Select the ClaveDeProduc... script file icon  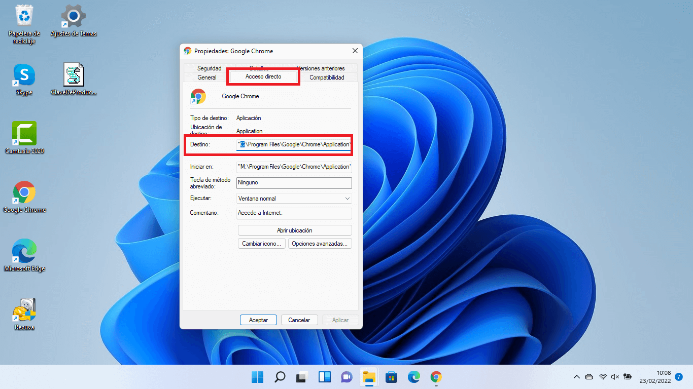click(74, 80)
